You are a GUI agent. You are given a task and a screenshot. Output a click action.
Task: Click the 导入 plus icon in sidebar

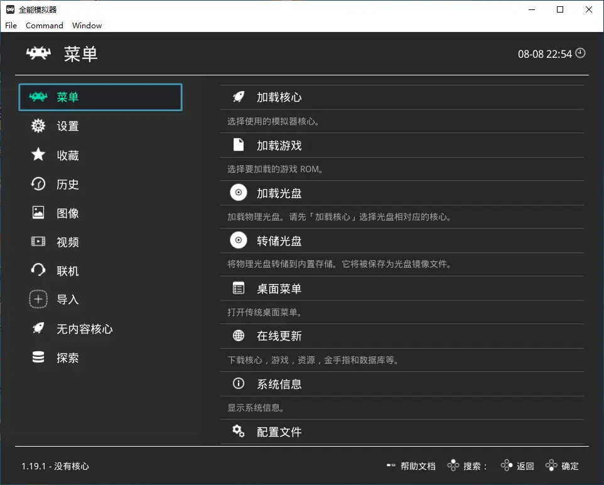[x=38, y=300]
